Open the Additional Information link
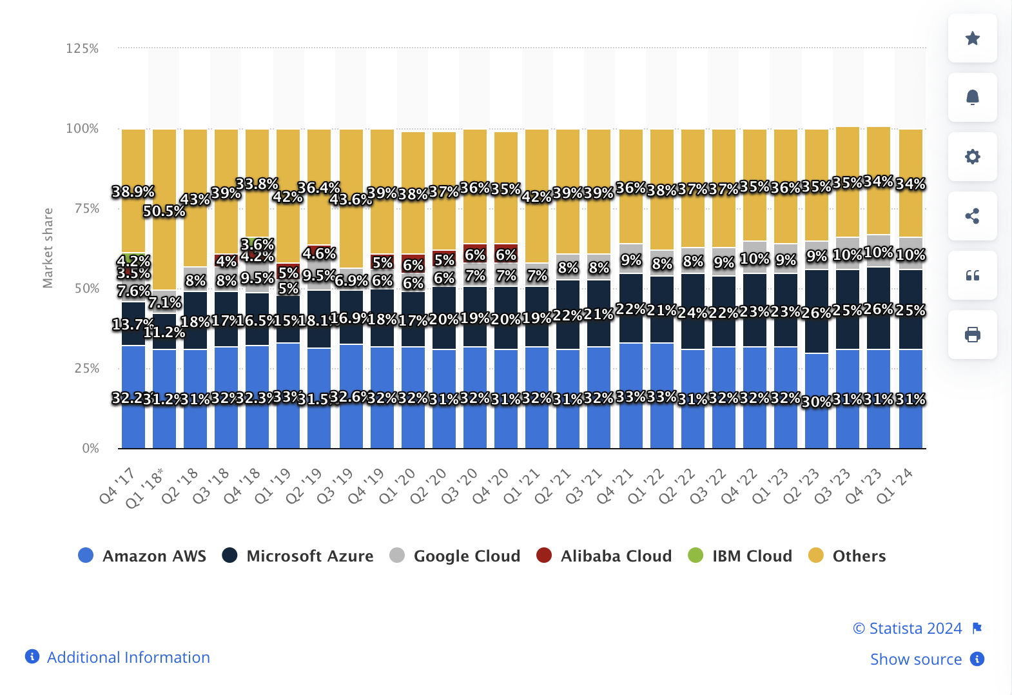The height and width of the screenshot is (695, 1012). click(x=128, y=657)
